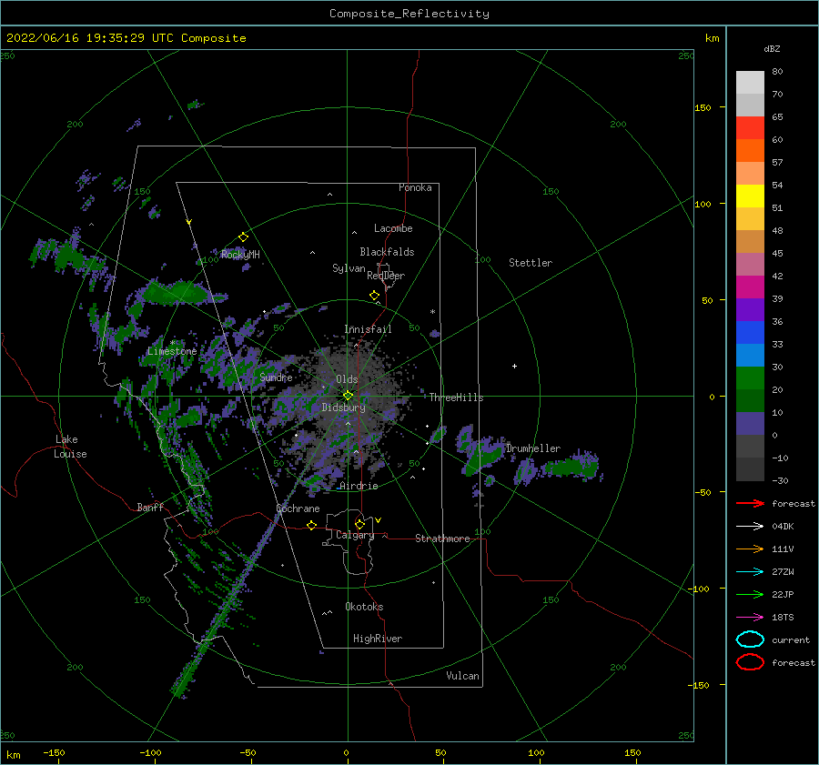
Task: Click the white asterisk marker east of Innisfail
Action: (x=432, y=312)
